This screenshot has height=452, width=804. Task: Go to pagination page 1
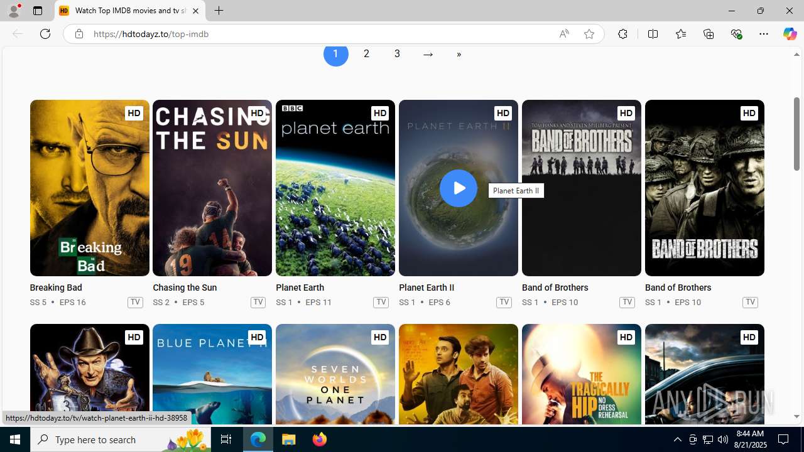pyautogui.click(x=335, y=54)
